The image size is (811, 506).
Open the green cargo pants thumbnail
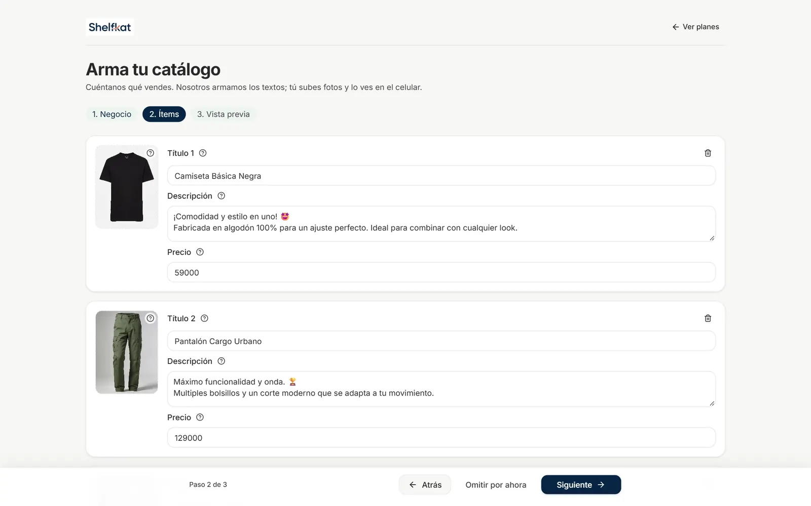[x=127, y=352]
